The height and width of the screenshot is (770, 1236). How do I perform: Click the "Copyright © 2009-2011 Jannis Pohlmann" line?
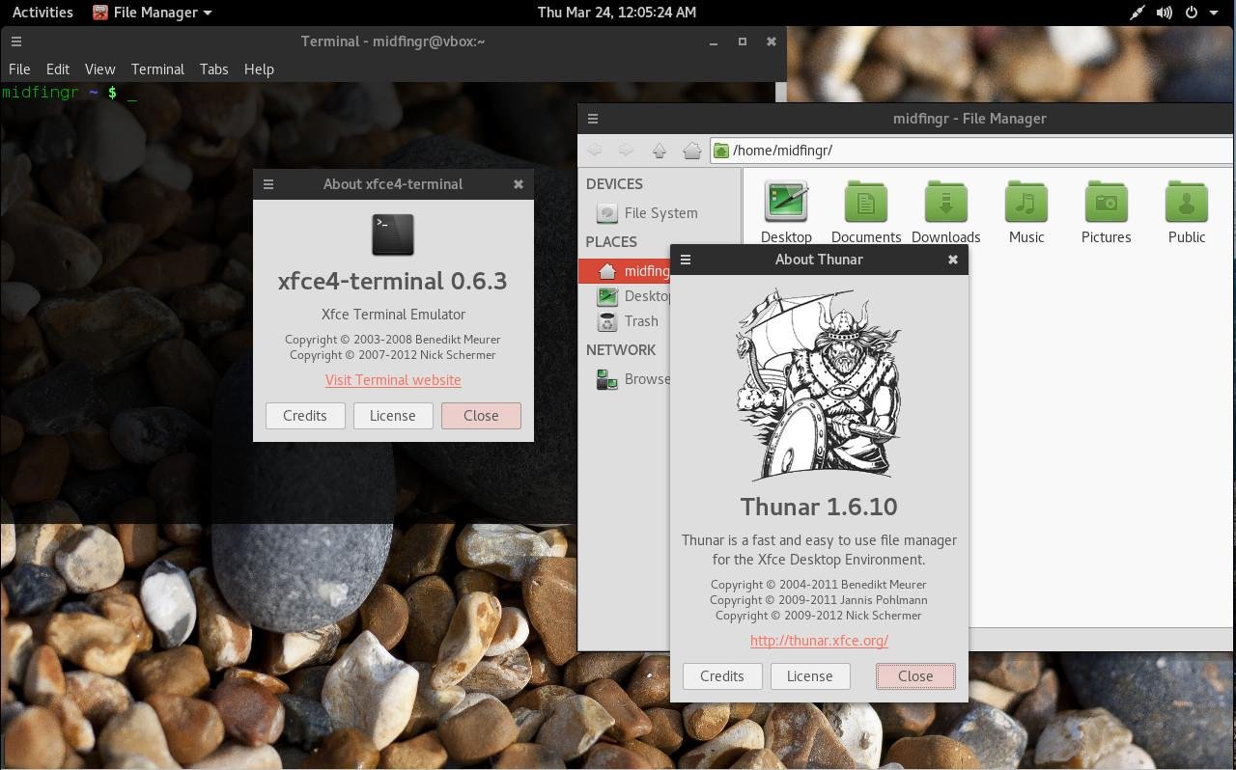(x=819, y=600)
